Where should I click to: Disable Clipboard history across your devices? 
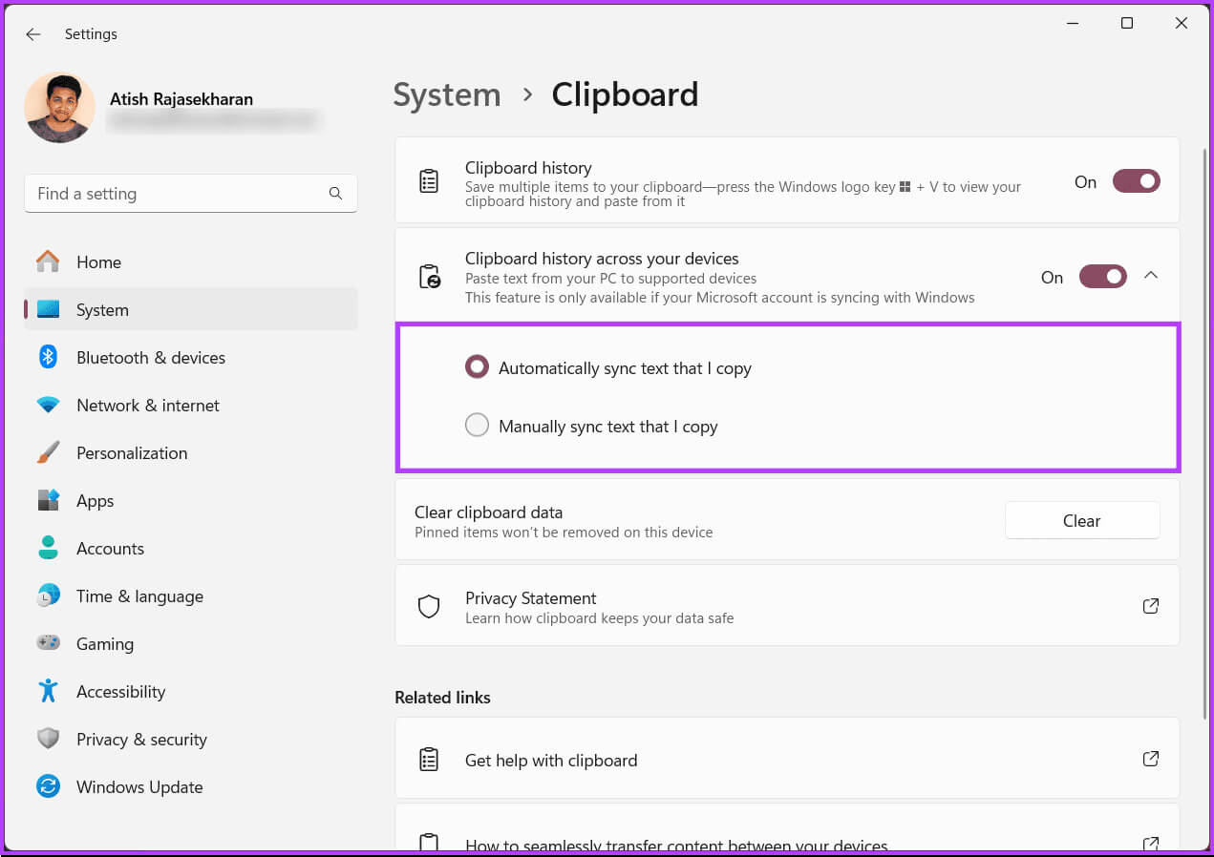[x=1102, y=277]
